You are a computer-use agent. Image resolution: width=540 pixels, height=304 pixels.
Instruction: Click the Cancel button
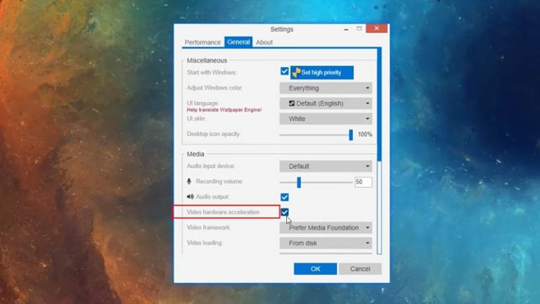360,269
